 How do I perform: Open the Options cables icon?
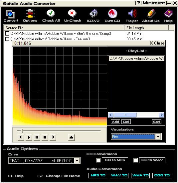click(30, 16)
